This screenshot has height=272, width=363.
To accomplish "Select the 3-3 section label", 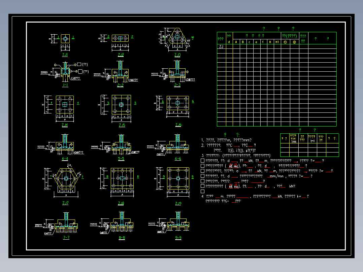I will (177, 85).
